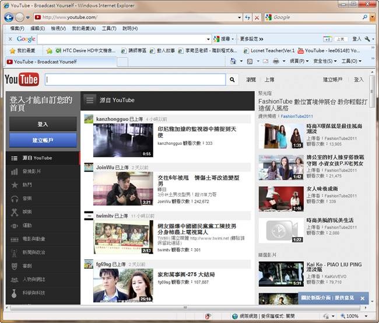Click into the YouTube search field
Viewport: 379px width, 323px height.
(135, 79)
